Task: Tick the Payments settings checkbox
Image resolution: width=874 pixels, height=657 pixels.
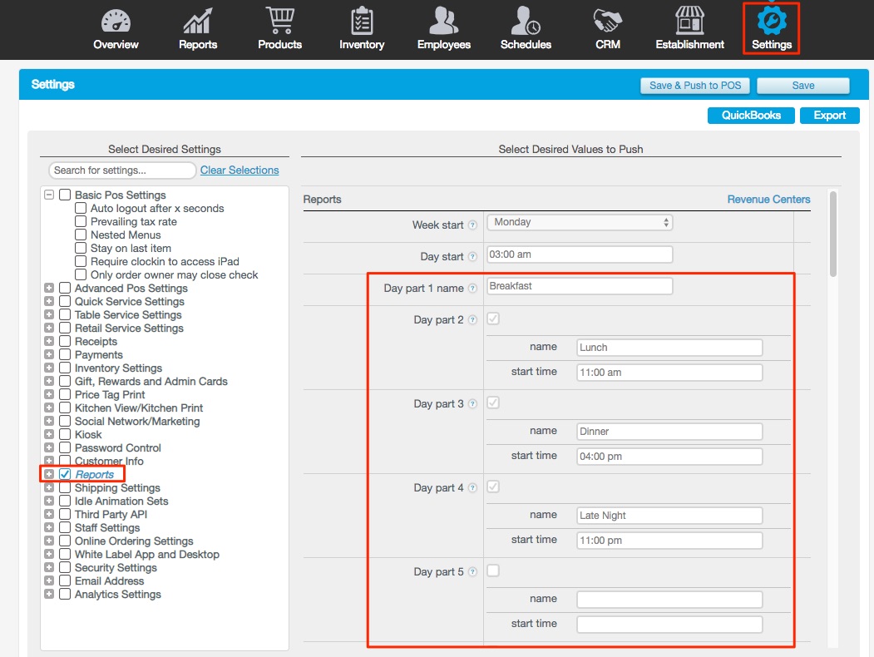Action: point(65,355)
